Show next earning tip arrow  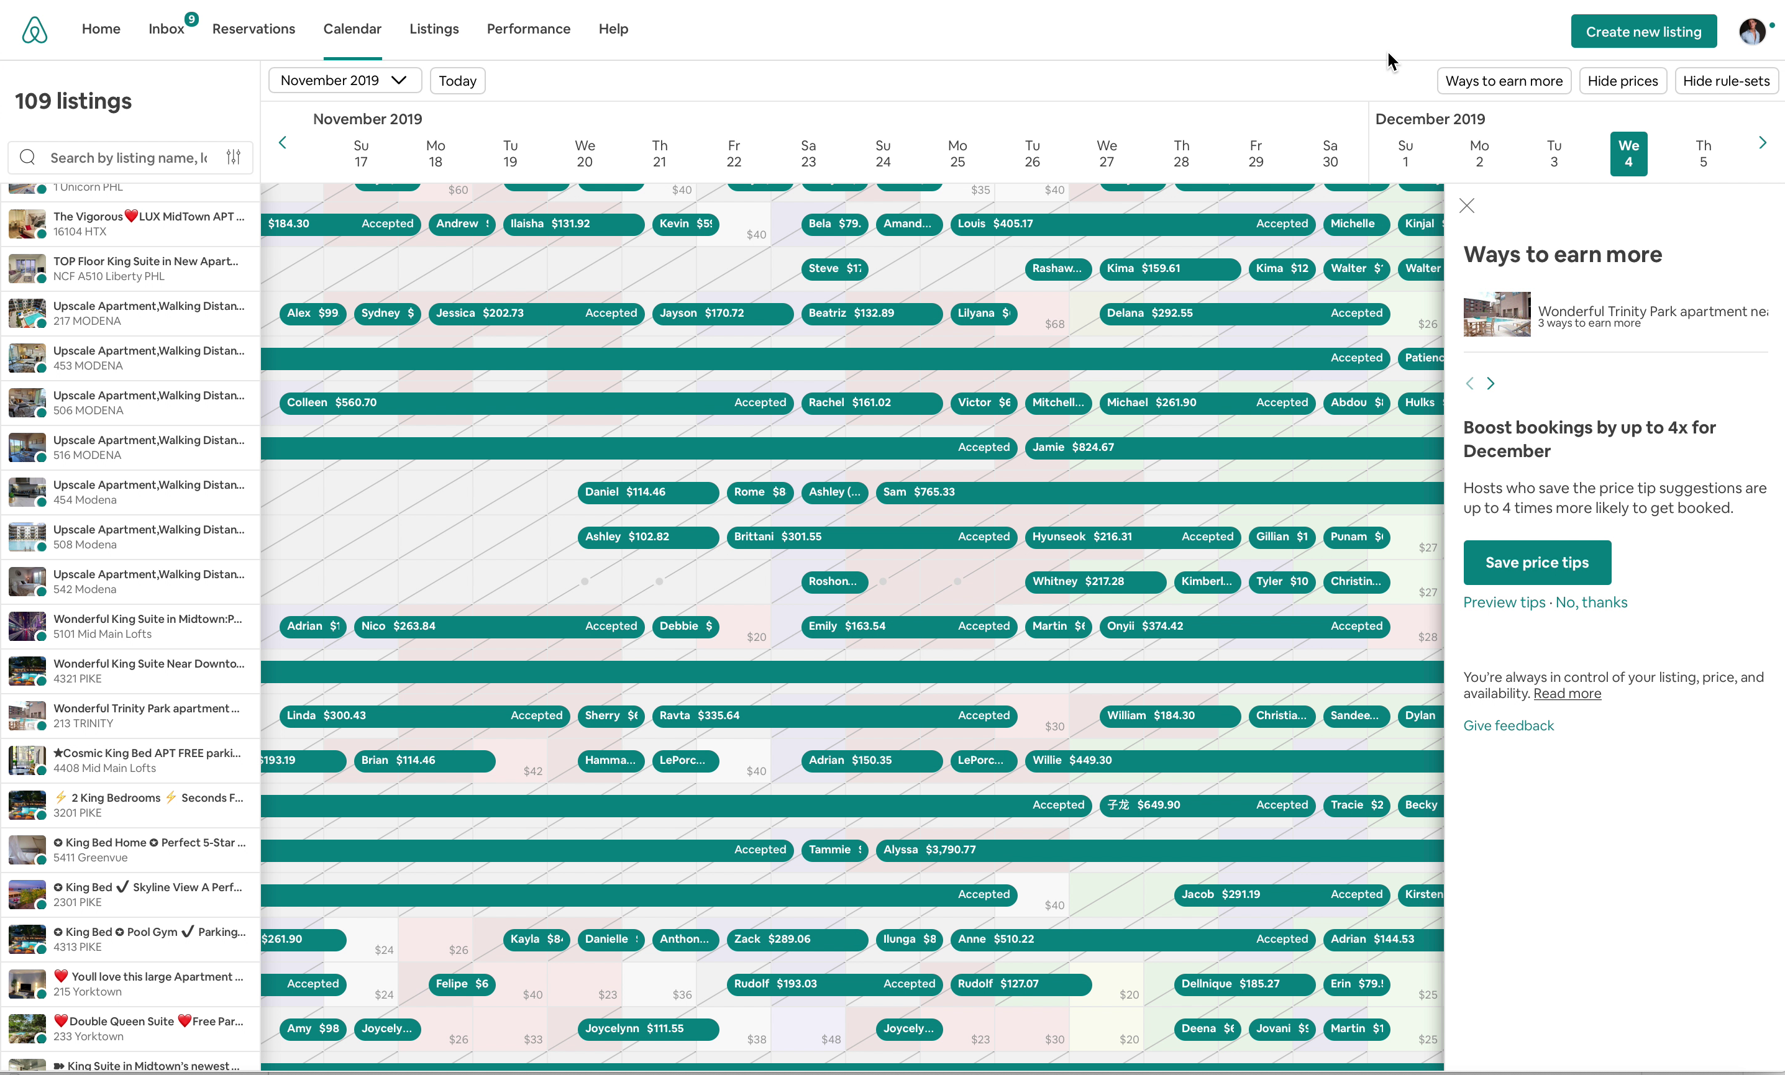[x=1491, y=384]
